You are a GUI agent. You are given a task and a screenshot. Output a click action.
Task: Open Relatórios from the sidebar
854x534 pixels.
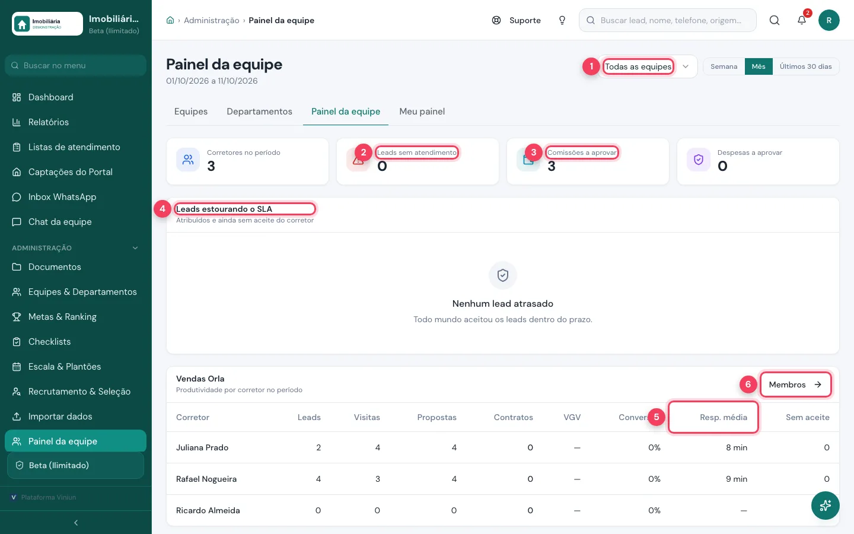click(x=75, y=122)
